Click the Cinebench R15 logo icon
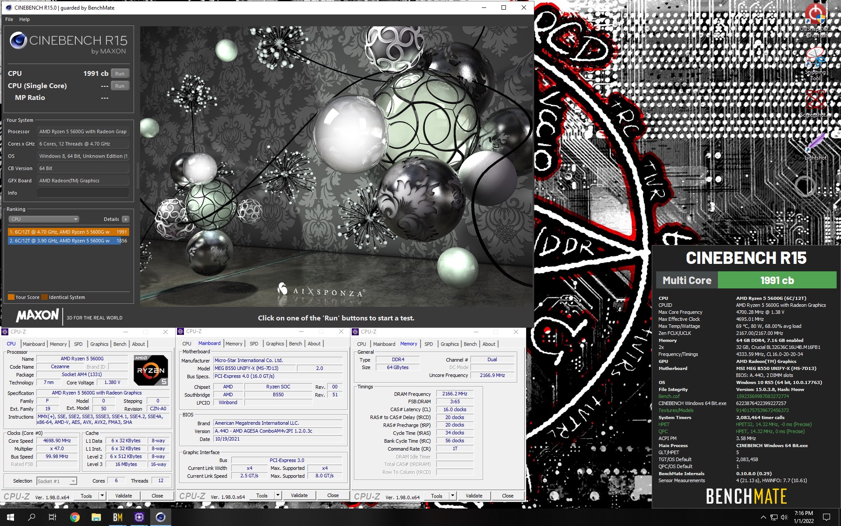Screen dimensions: 841x526 coord(18,40)
